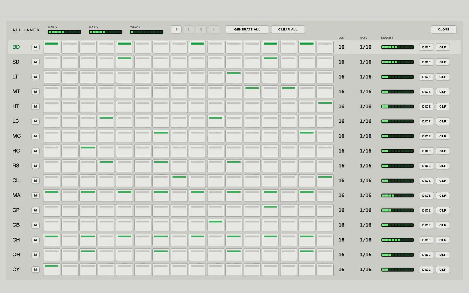Screen dimensions: 469x293
Task: Clear the HC lane with CLR
Action: [443, 151]
